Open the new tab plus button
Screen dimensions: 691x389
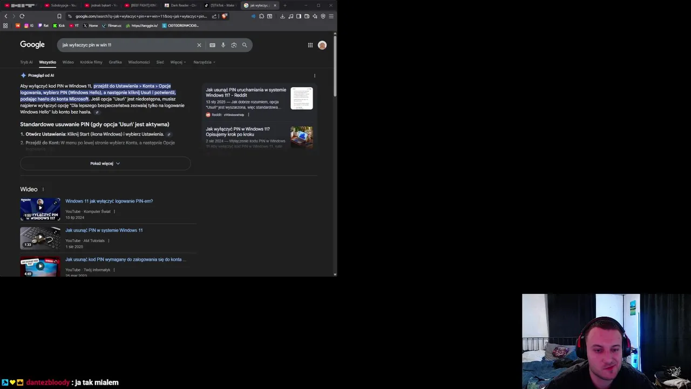[285, 5]
